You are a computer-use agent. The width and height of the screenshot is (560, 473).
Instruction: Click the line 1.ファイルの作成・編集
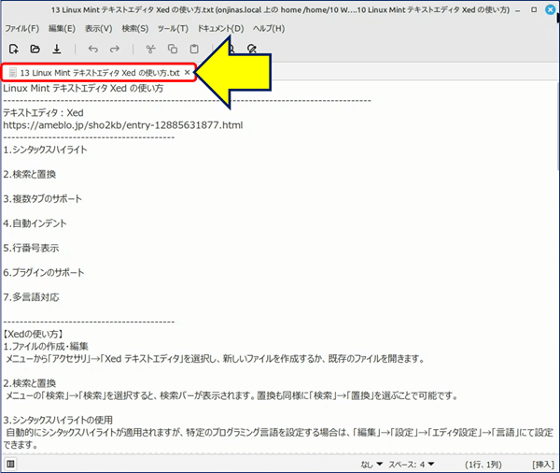pos(46,347)
